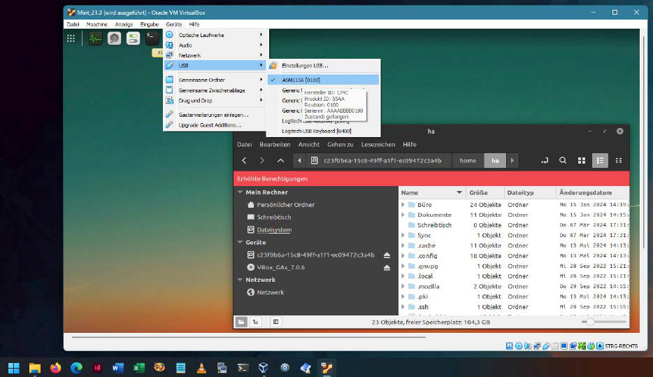653x377 pixels.
Task: Switch to list view in file manager
Action: 600,160
